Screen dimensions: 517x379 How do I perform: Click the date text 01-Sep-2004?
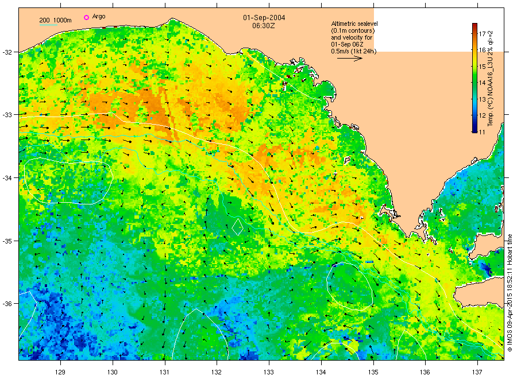pos(264,18)
